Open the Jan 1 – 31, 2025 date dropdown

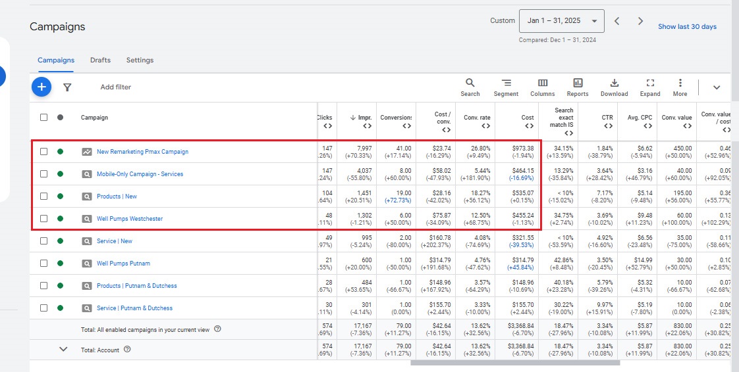pos(561,21)
